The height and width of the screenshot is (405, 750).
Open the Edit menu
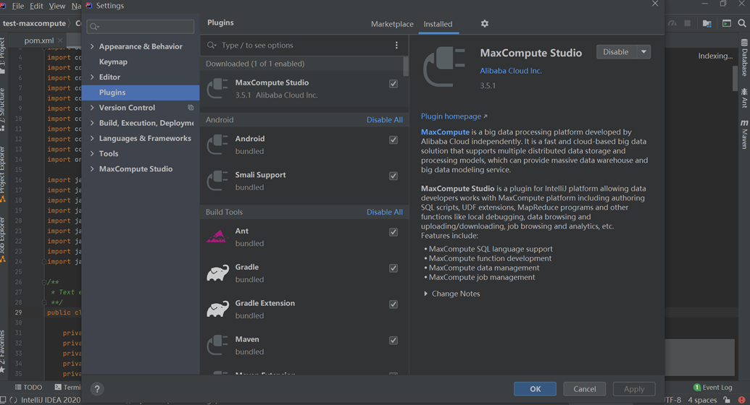(36, 6)
